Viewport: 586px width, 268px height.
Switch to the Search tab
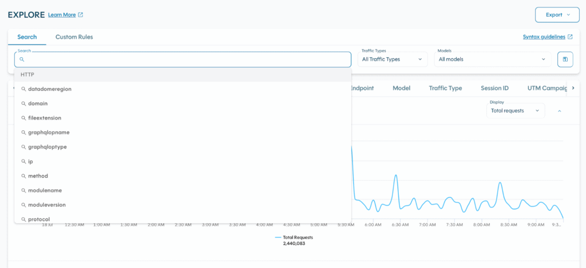point(27,37)
